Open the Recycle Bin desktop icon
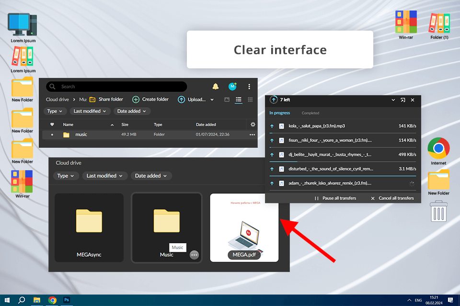The height and width of the screenshot is (306, 460). [x=438, y=211]
